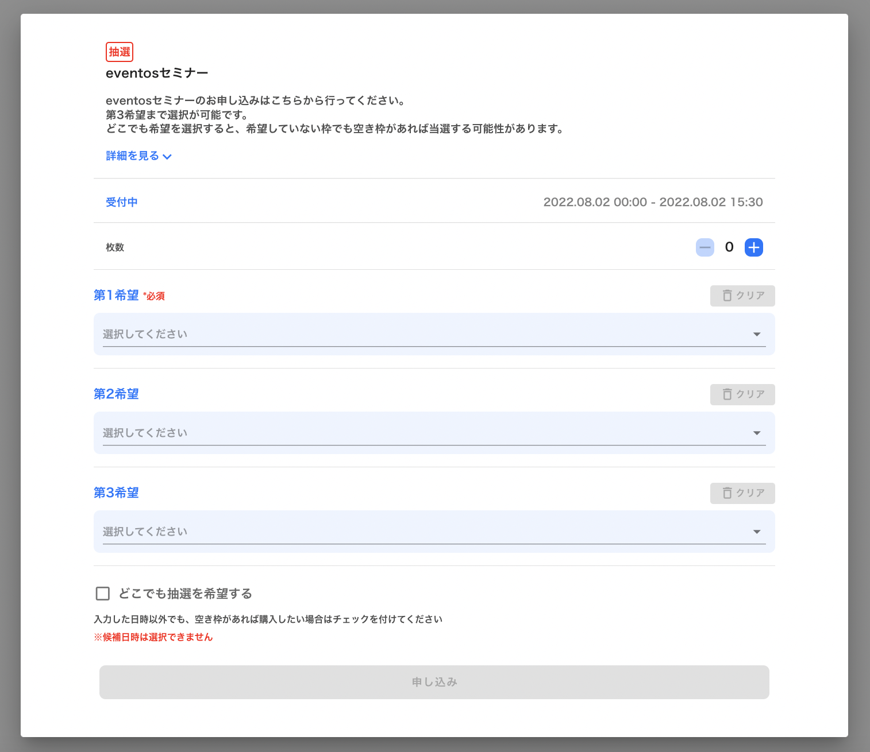Open the 第1希望 selection dropdown

(x=434, y=334)
